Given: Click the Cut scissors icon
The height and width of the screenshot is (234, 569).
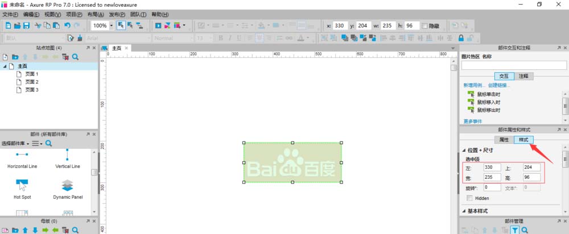Looking at the screenshot, I should [38, 26].
